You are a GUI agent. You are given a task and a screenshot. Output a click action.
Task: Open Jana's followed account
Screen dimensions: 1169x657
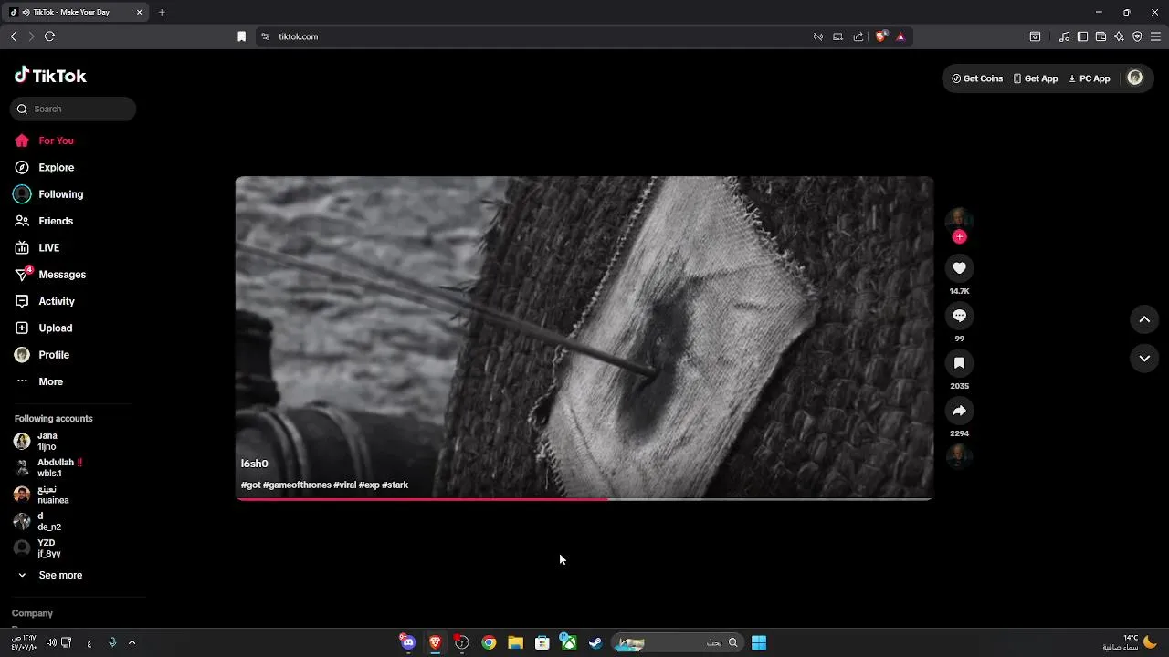(37, 441)
